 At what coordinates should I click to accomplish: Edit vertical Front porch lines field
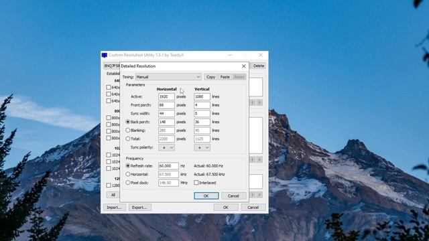pyautogui.click(x=202, y=105)
